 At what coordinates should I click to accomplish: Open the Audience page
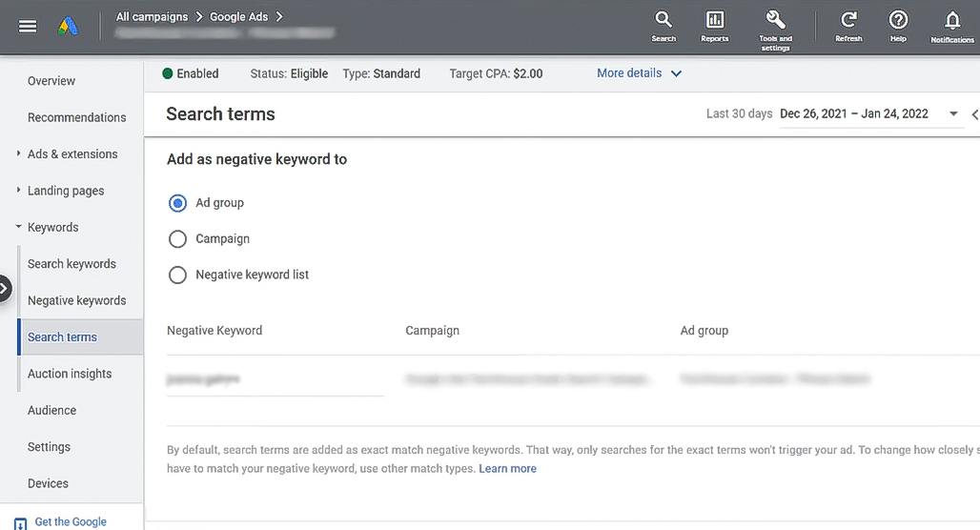click(x=51, y=410)
